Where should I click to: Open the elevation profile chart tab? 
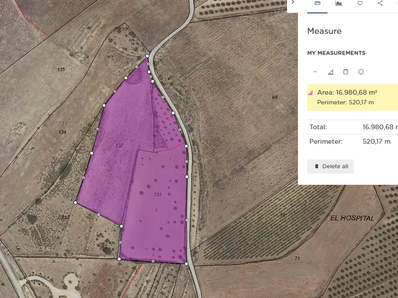[x=338, y=3]
